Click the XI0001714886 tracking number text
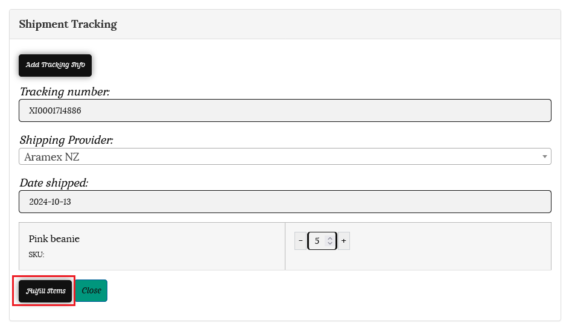 tap(55, 111)
